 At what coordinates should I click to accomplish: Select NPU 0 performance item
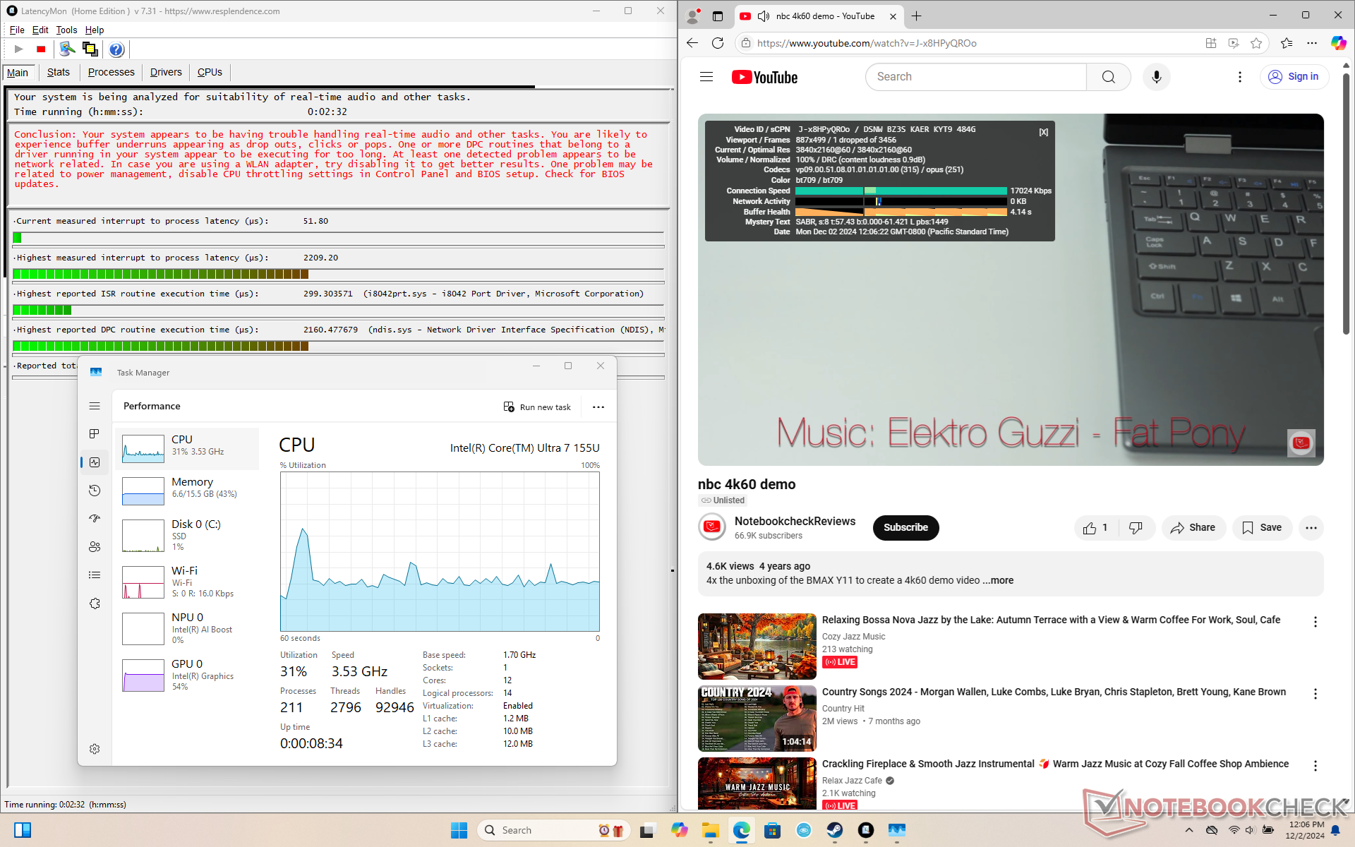tap(187, 628)
